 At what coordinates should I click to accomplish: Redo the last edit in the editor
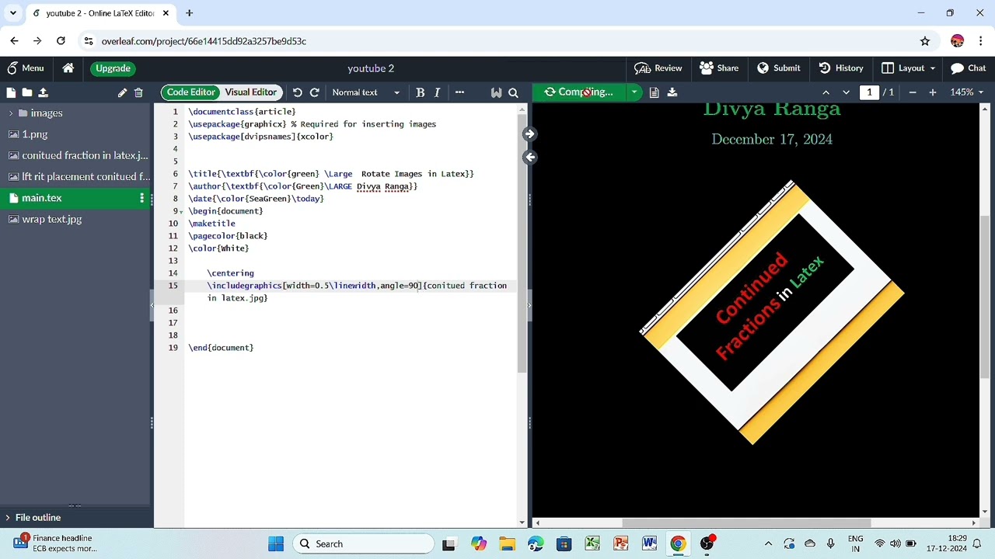tap(315, 92)
